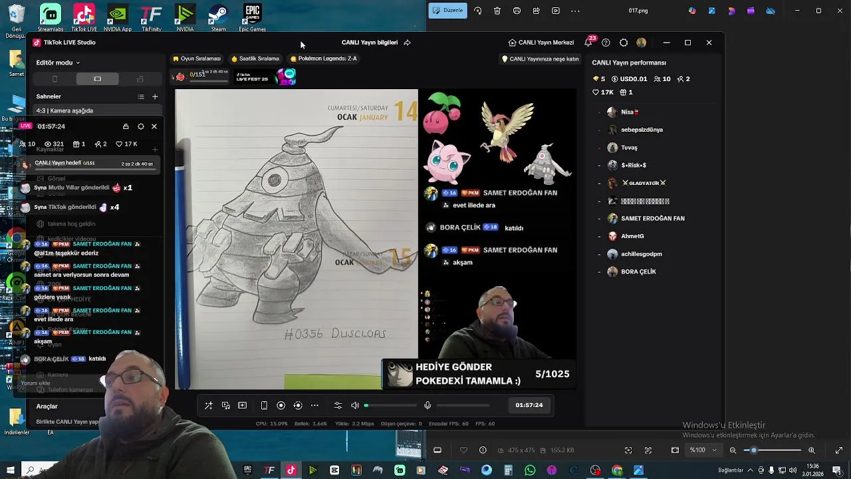
Task: Rotate the image in Photos window
Action: click(477, 11)
